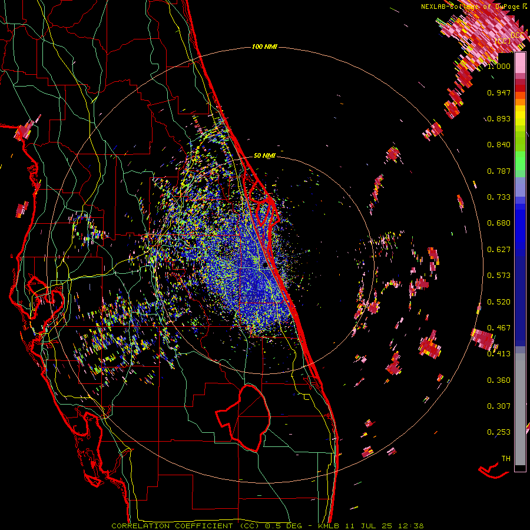Select the gray segment of the color bar
The image size is (530, 530).
pos(520,409)
